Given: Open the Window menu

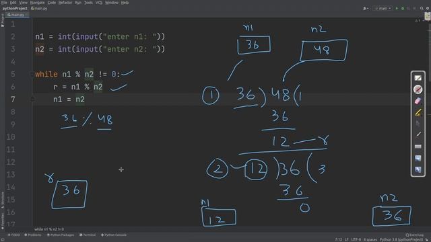Looking at the screenshot, I should 112,3.
